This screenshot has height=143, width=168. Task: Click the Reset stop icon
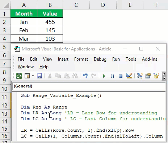[121, 76]
